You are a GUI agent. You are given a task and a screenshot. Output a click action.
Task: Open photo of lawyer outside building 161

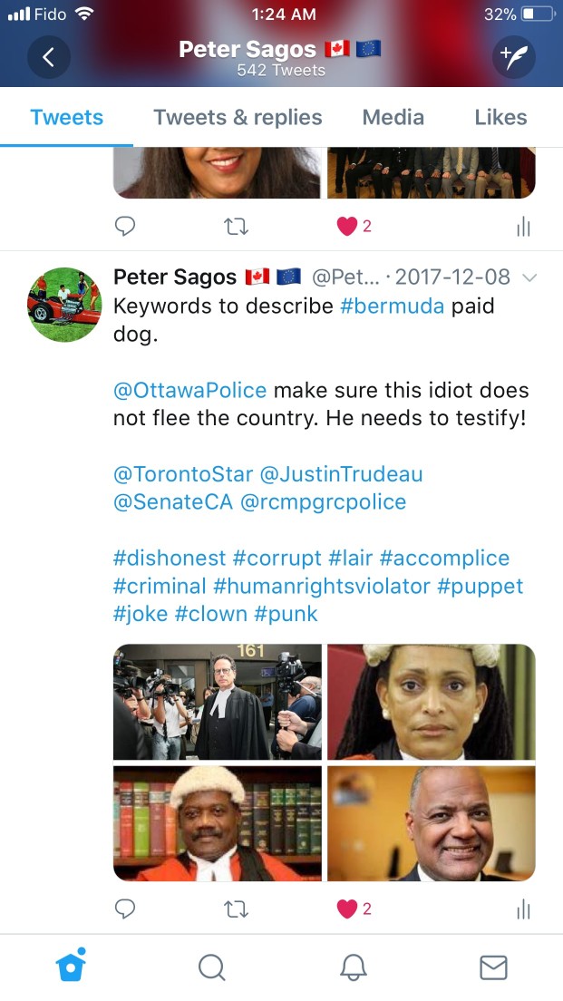coord(218,702)
